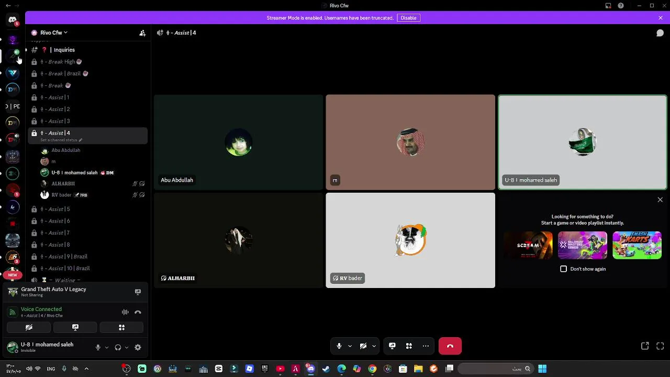
Task: Open noise suppression waveform icon
Action: pos(125,312)
